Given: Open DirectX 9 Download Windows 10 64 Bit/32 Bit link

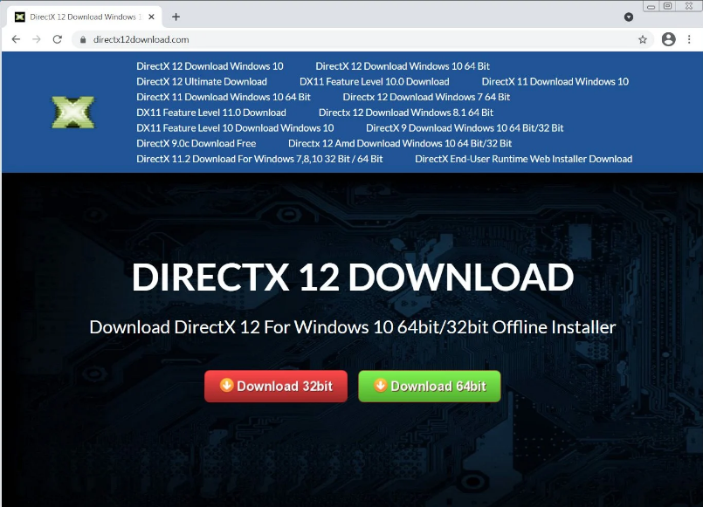Looking at the screenshot, I should pos(465,128).
